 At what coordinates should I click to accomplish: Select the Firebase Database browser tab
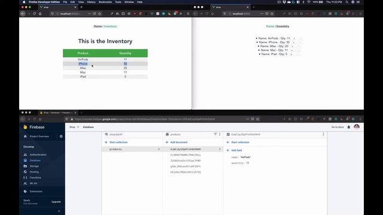tap(57, 113)
